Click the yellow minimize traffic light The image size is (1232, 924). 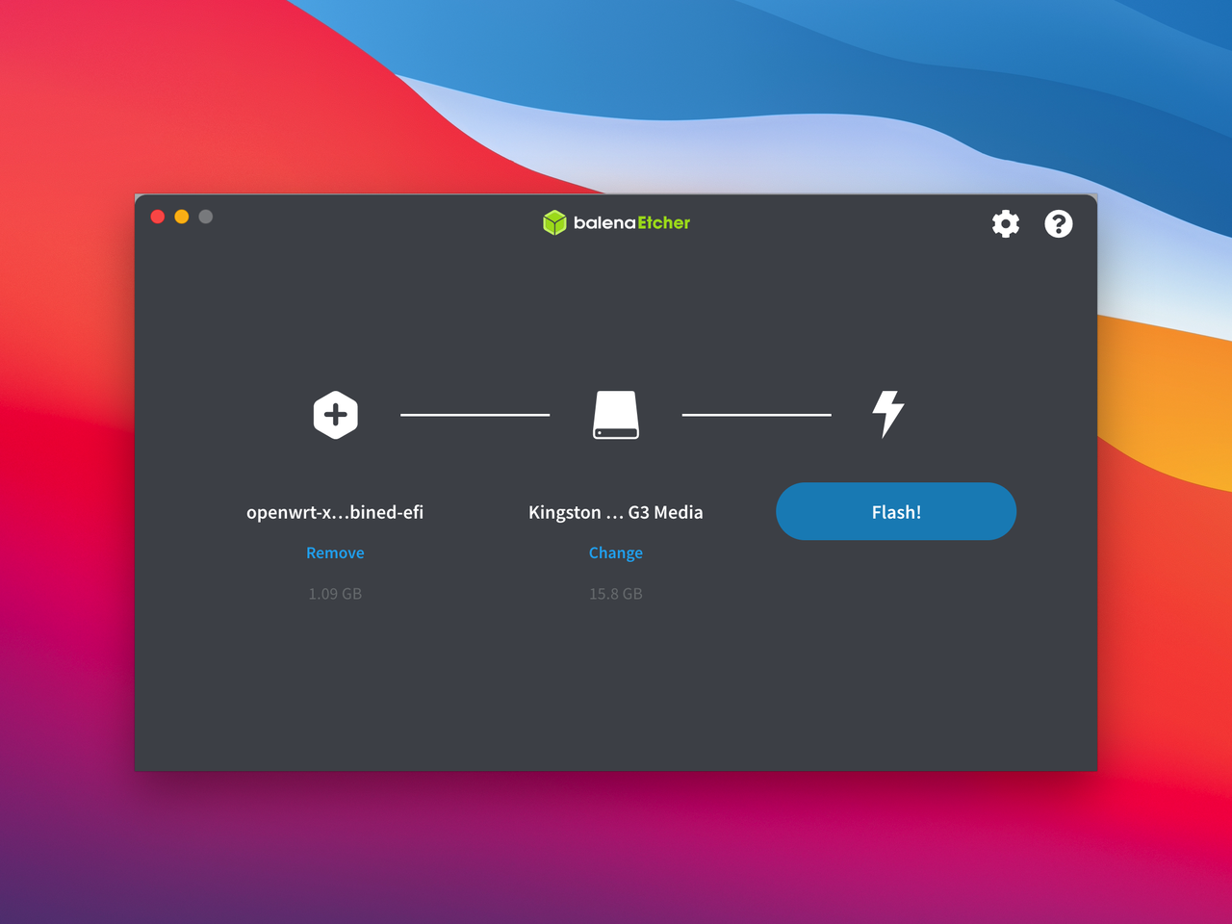tap(181, 217)
